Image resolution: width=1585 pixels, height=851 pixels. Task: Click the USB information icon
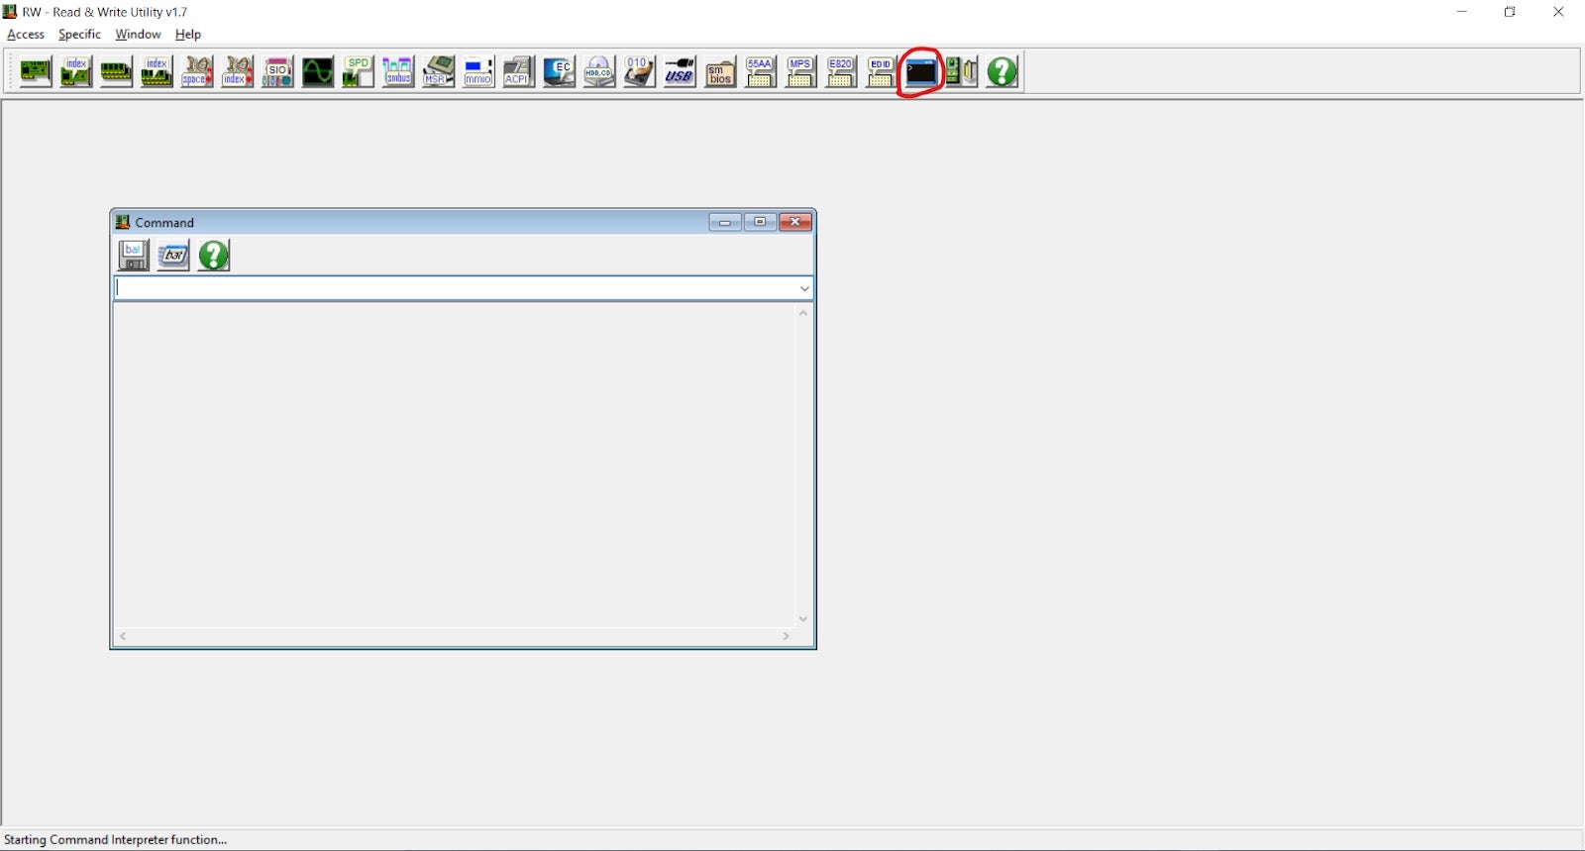(680, 71)
